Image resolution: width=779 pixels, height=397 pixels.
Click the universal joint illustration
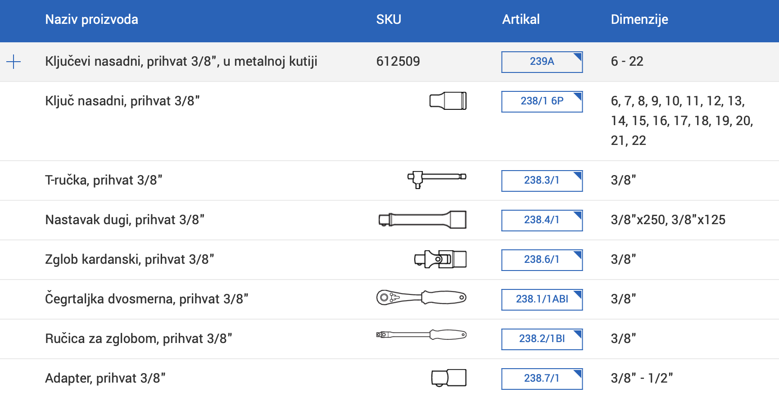[440, 259]
